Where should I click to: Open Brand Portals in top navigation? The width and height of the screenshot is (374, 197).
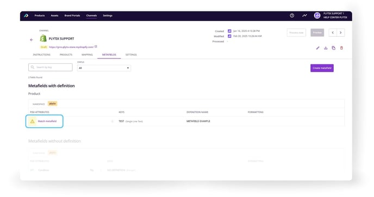click(x=72, y=16)
